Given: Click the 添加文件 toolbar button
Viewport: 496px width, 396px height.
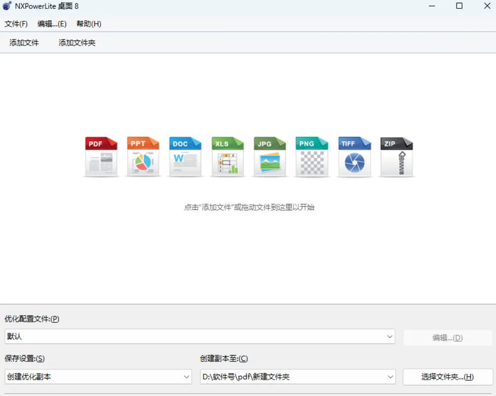Looking at the screenshot, I should click(24, 42).
